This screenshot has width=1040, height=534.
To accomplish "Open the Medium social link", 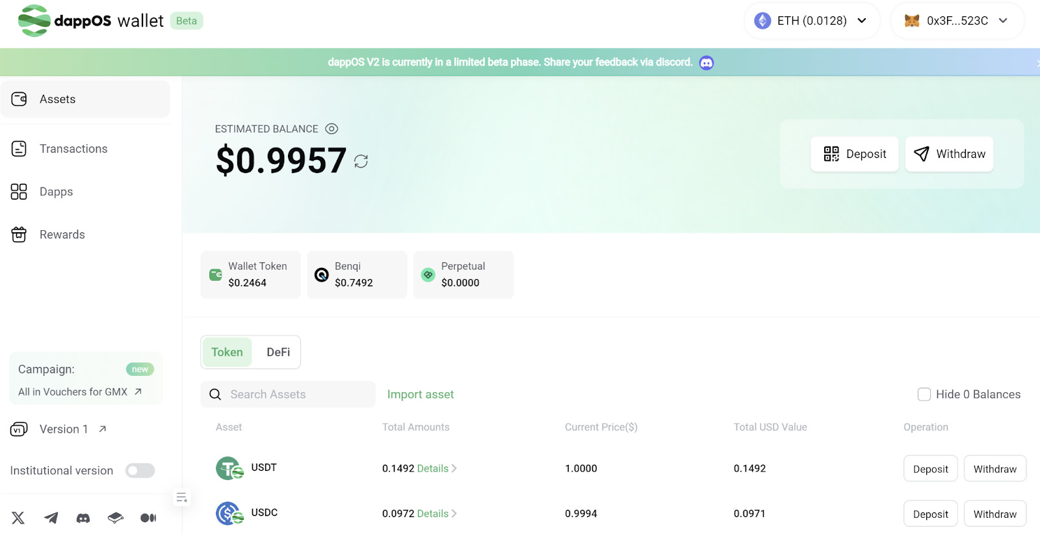I will tap(148, 518).
